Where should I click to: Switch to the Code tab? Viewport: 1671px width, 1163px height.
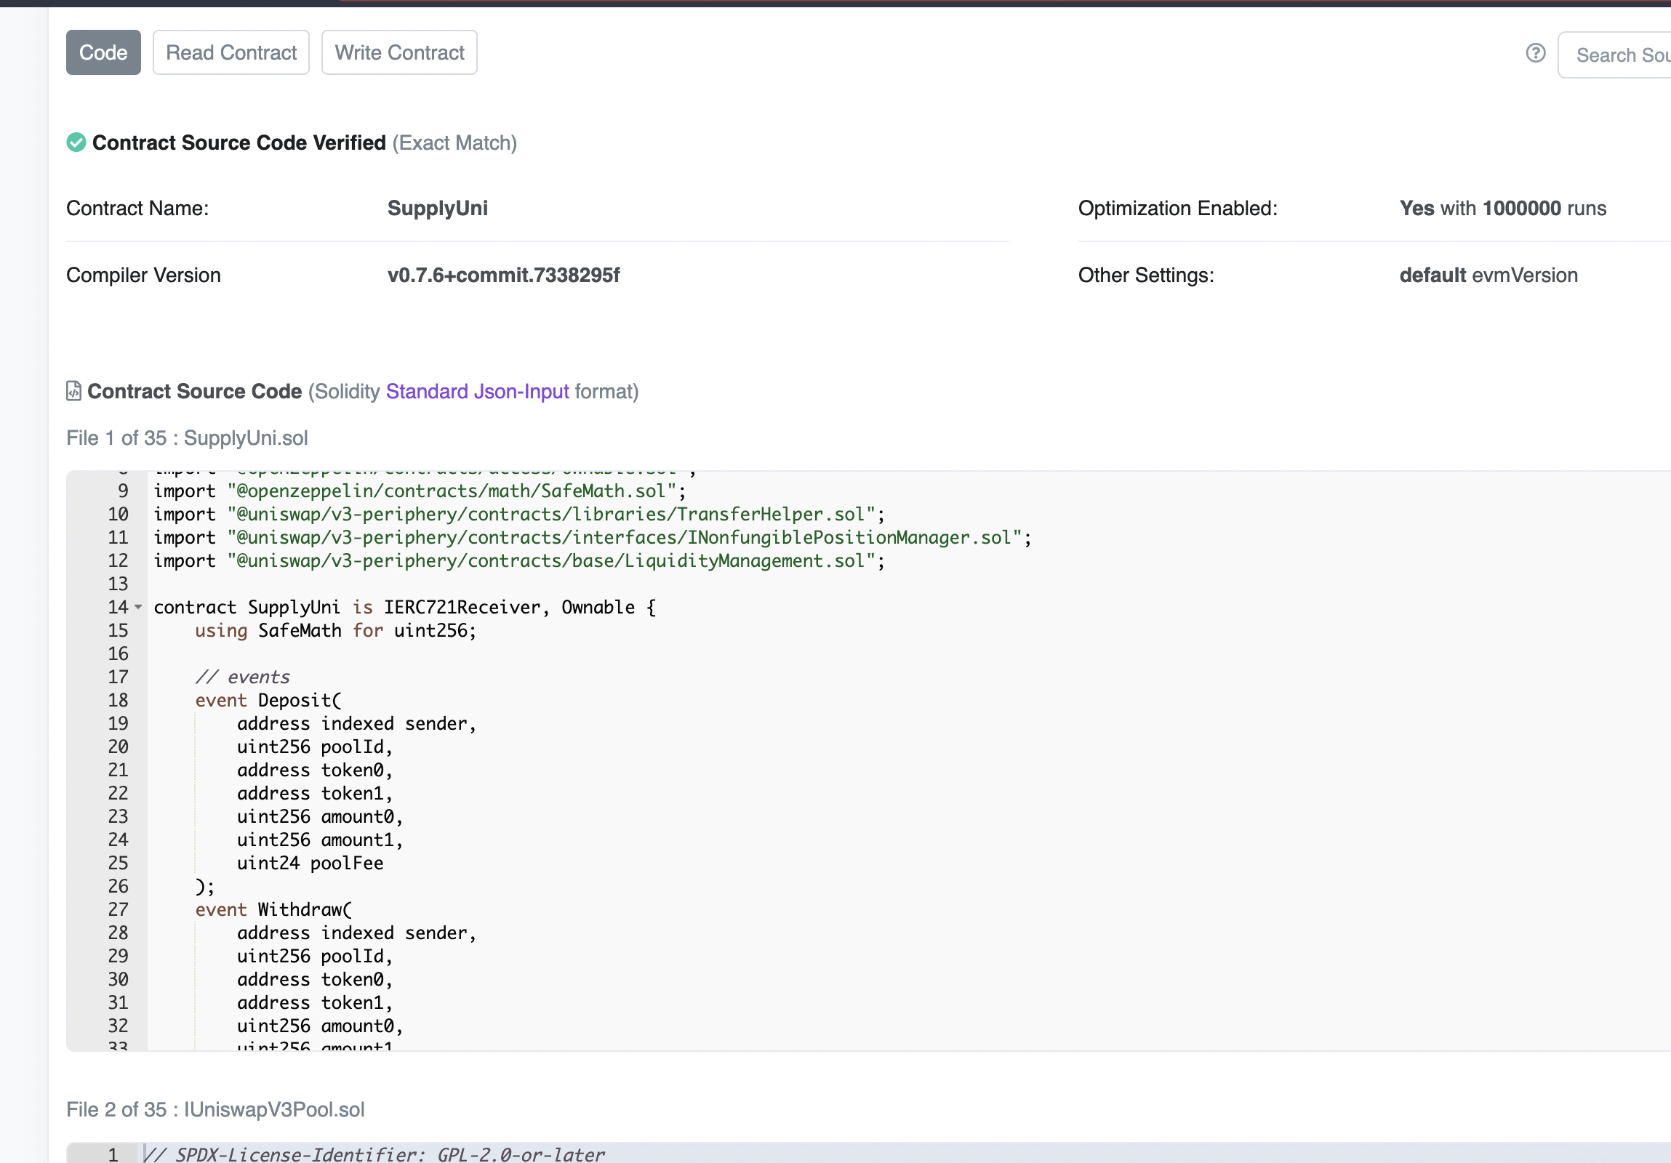[103, 52]
